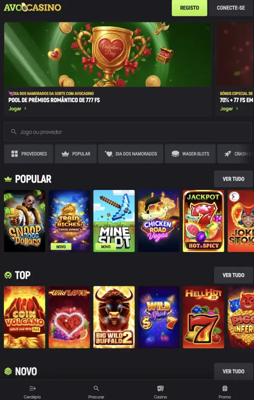Click the crown icon beside the Popular heading
This screenshot has height=400, width=254.
click(x=8, y=179)
